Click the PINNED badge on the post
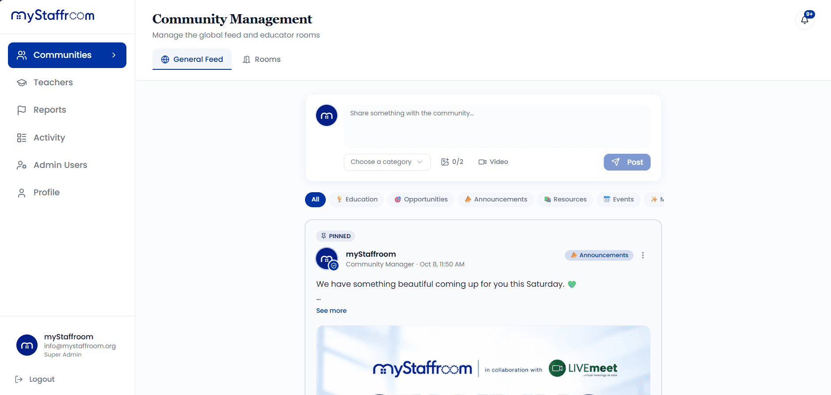The height and width of the screenshot is (395, 831). click(x=335, y=236)
